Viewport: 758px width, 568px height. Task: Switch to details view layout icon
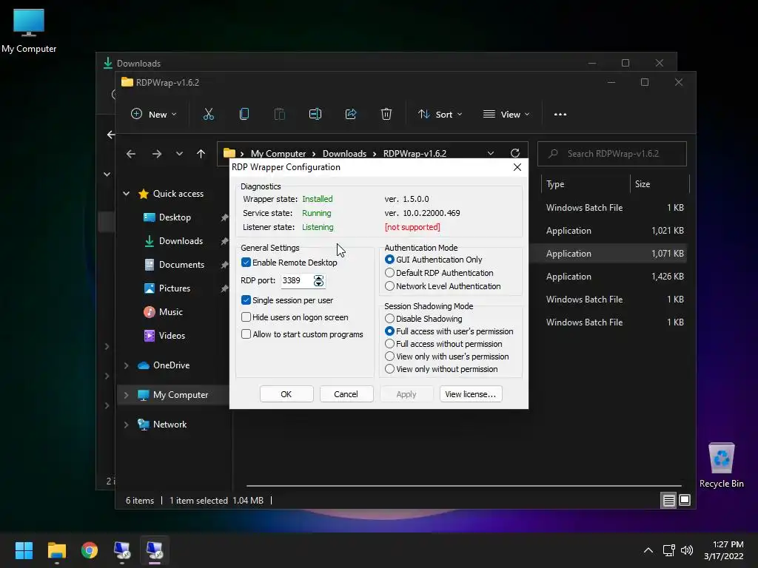(668, 501)
